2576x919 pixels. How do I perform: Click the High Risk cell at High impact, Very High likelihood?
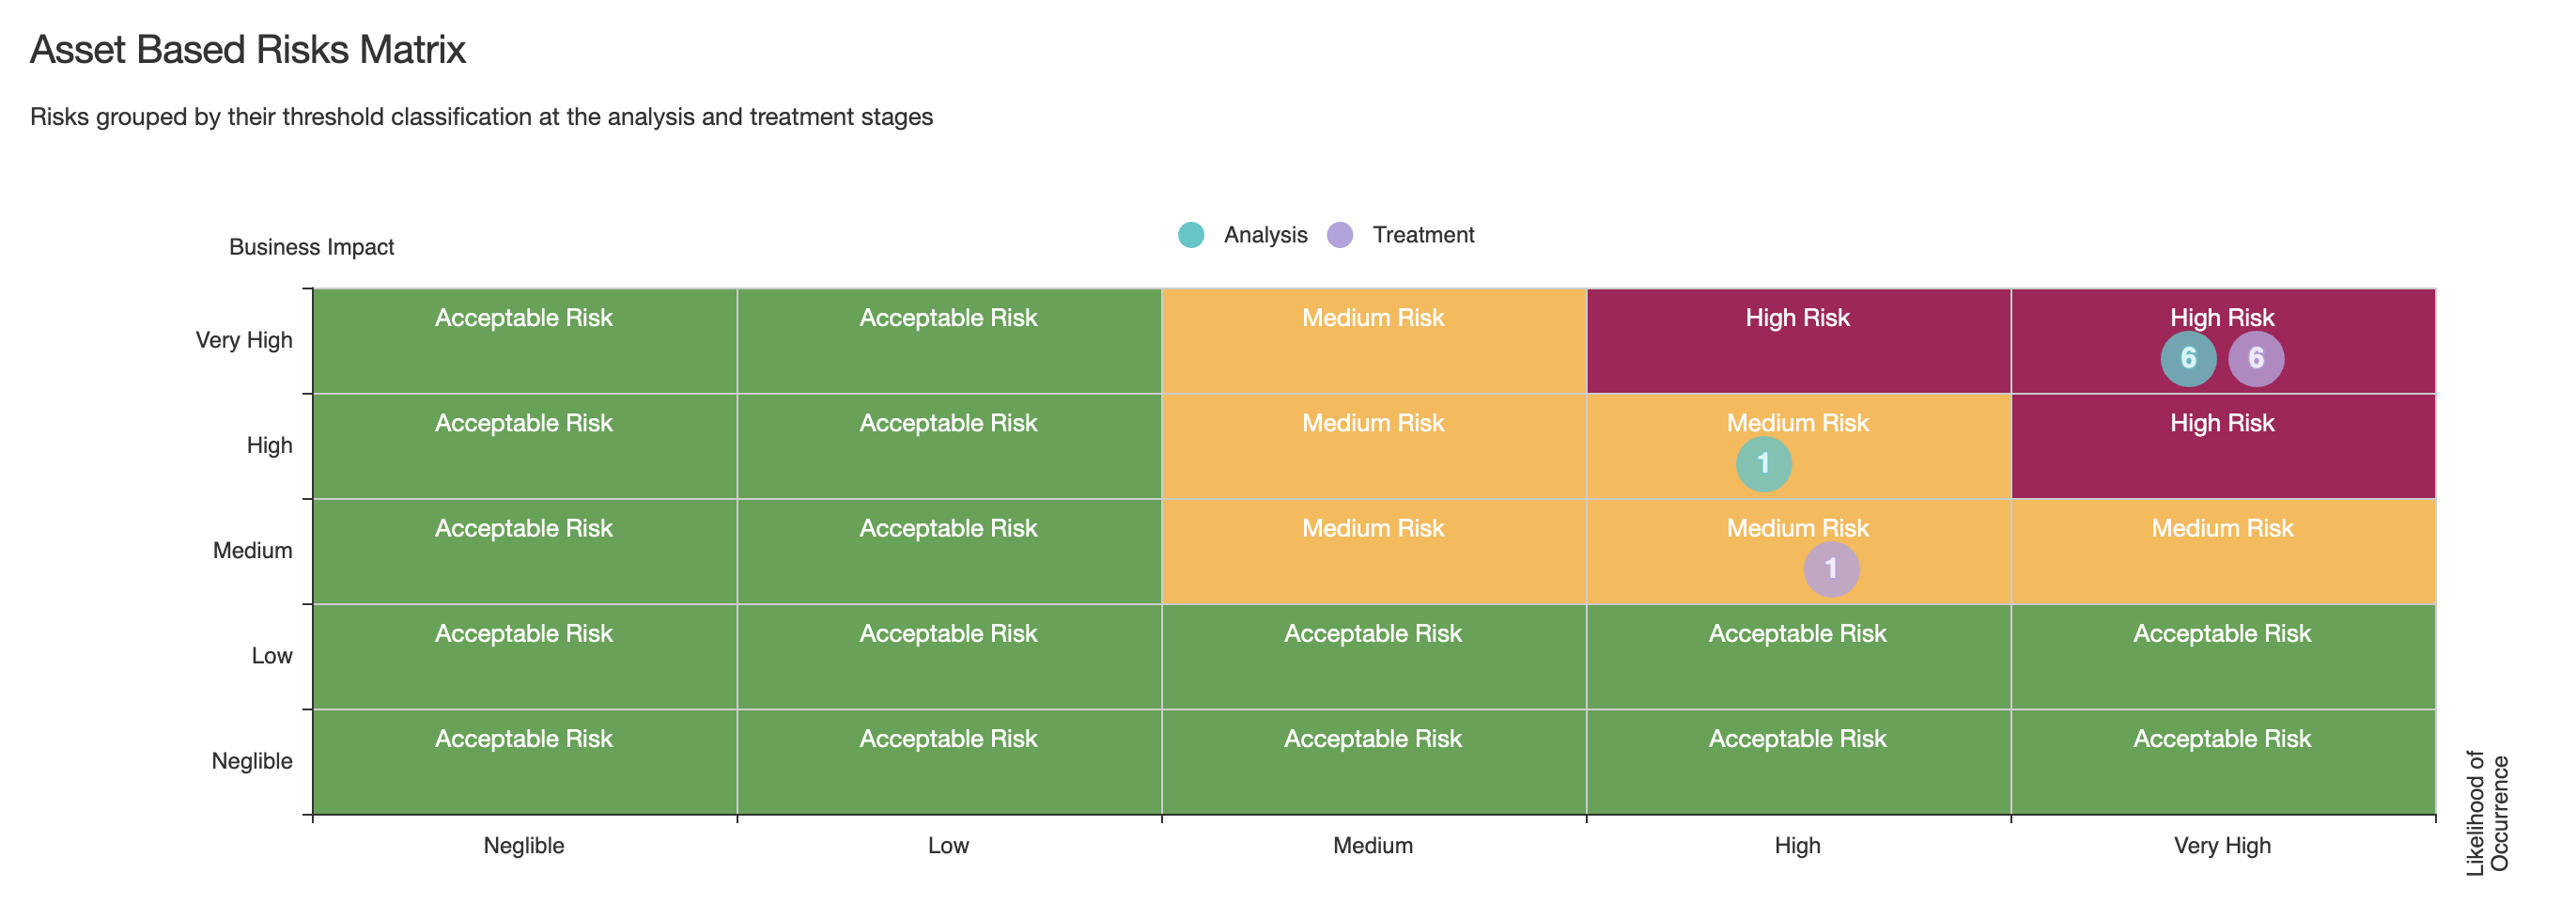point(2223,446)
